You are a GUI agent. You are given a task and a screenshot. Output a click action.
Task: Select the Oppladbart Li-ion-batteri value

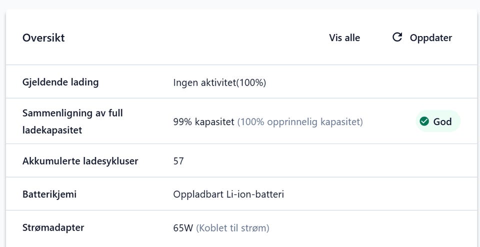[228, 194]
